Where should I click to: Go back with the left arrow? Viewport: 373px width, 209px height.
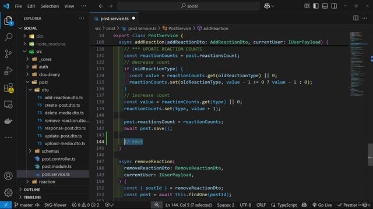[101, 6]
